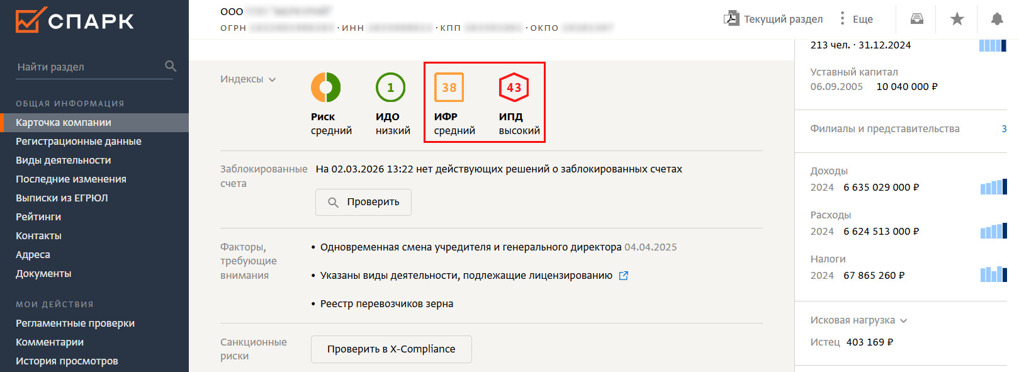The image size is (1019, 372).
Task: Click the ИДО index circle showing 1
Action: click(x=390, y=87)
